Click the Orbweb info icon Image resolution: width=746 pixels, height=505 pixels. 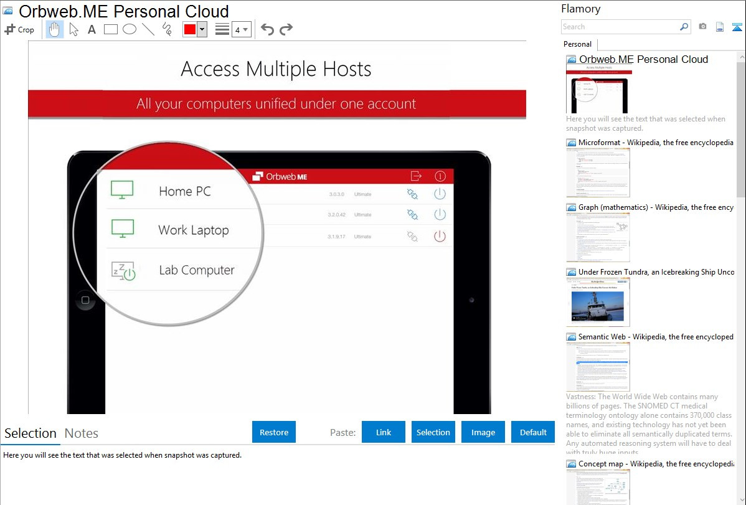pos(440,177)
